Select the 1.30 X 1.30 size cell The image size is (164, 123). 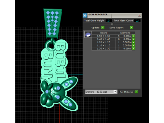(104, 49)
